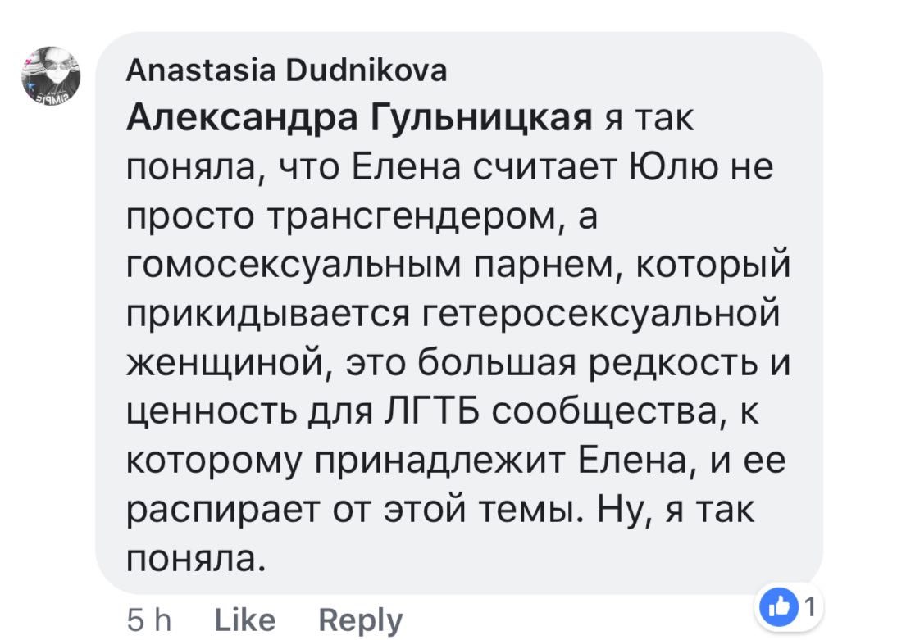Click the reaction count number 1
This screenshot has height=640, width=897.
[x=808, y=607]
